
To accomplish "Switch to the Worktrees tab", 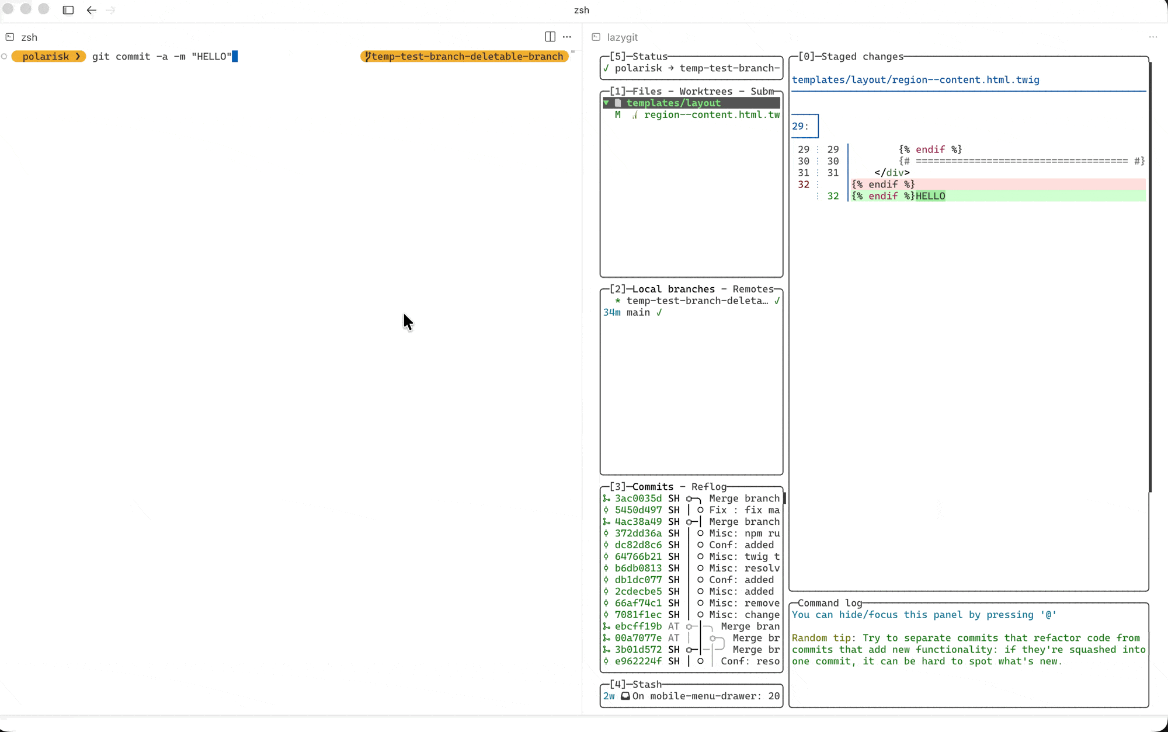I will 705,91.
